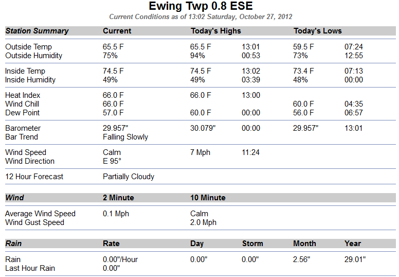Viewport: 399px width, 277px height.
Task: Click the Ewing Twp 0.8 ESE title
Action: click(x=201, y=6)
